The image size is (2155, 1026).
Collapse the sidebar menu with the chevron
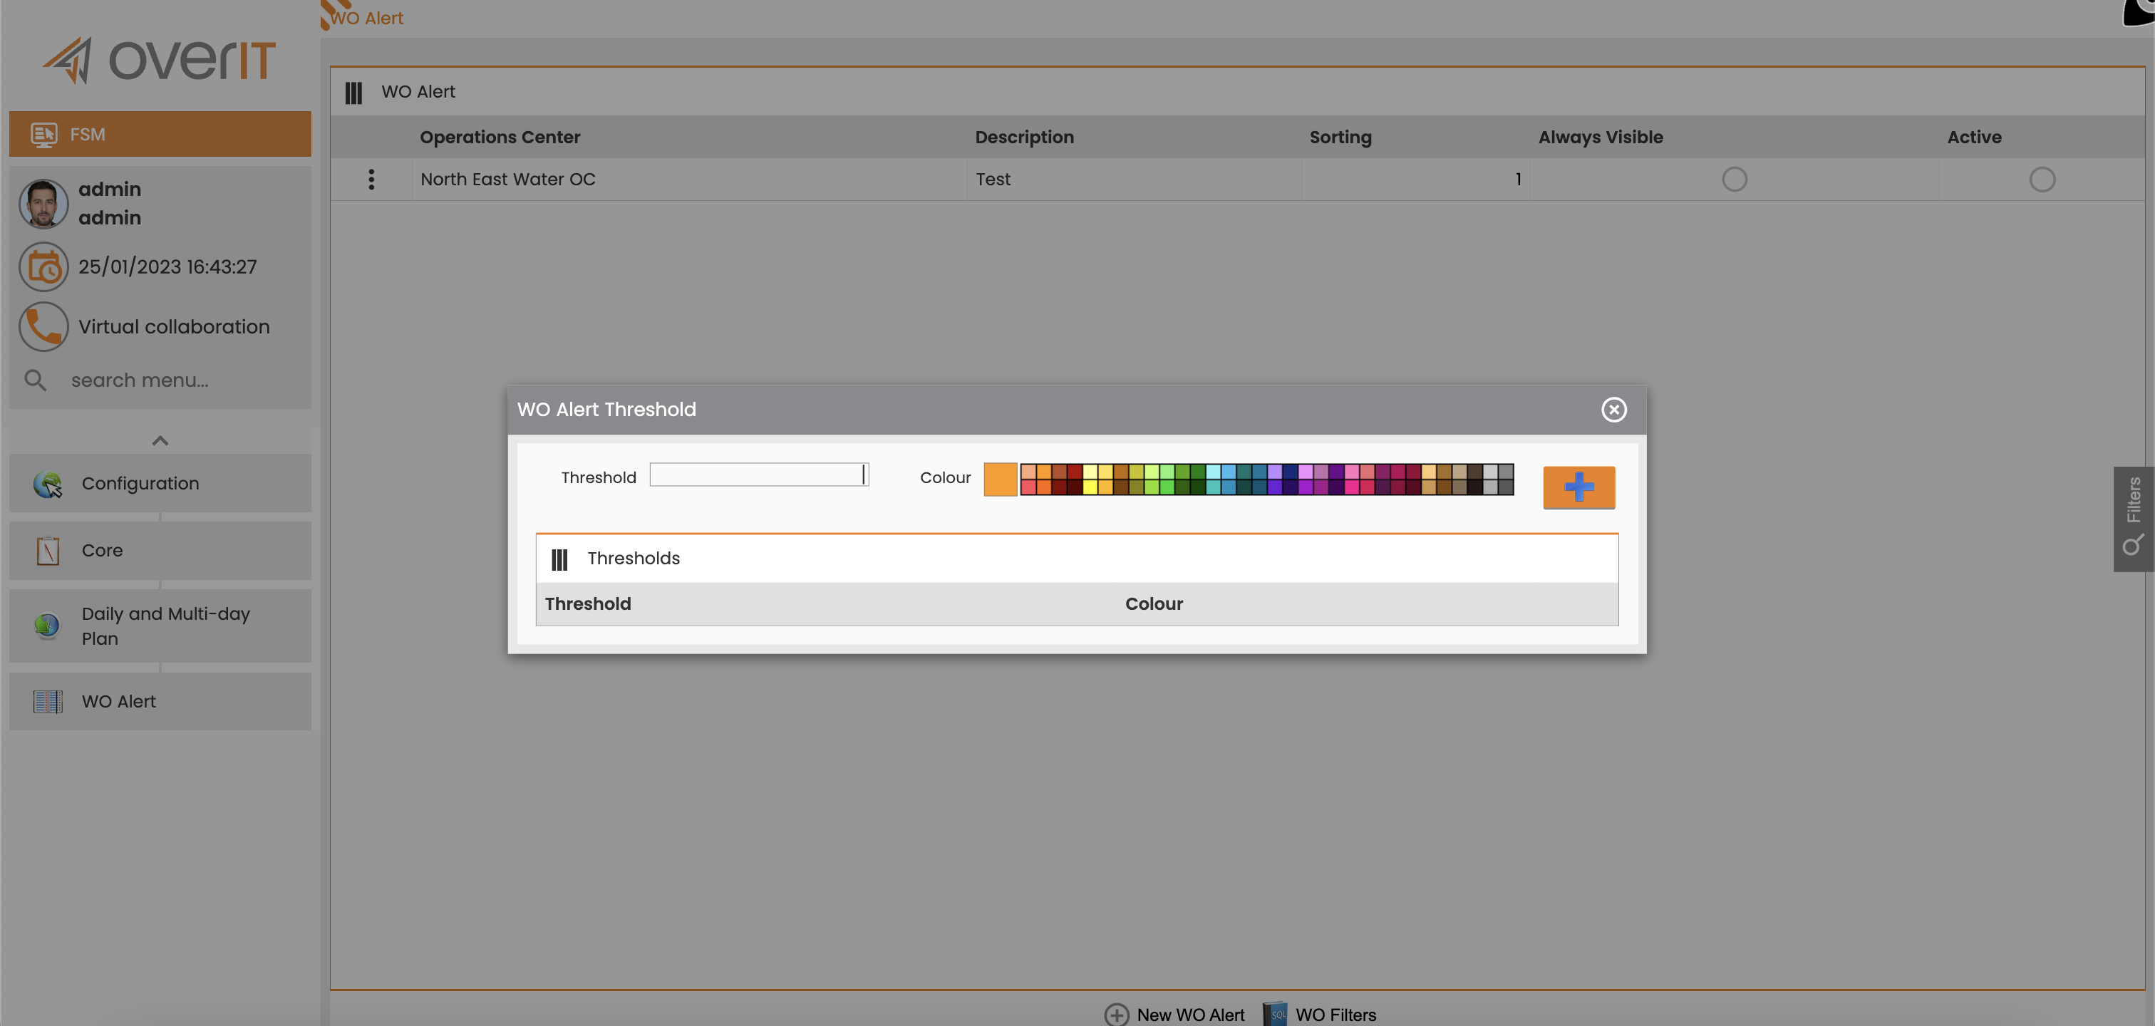coord(160,440)
